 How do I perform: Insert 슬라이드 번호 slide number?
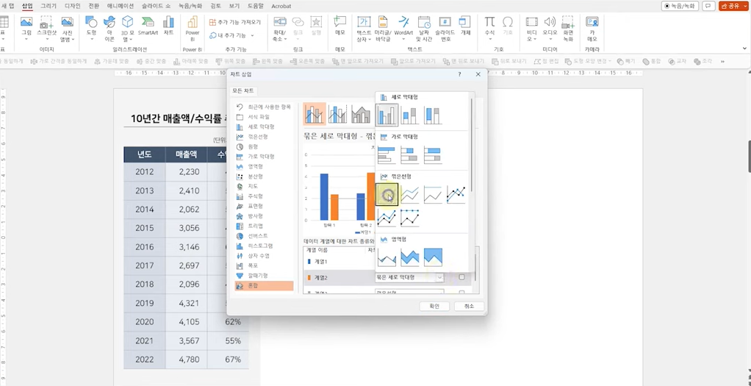point(445,28)
